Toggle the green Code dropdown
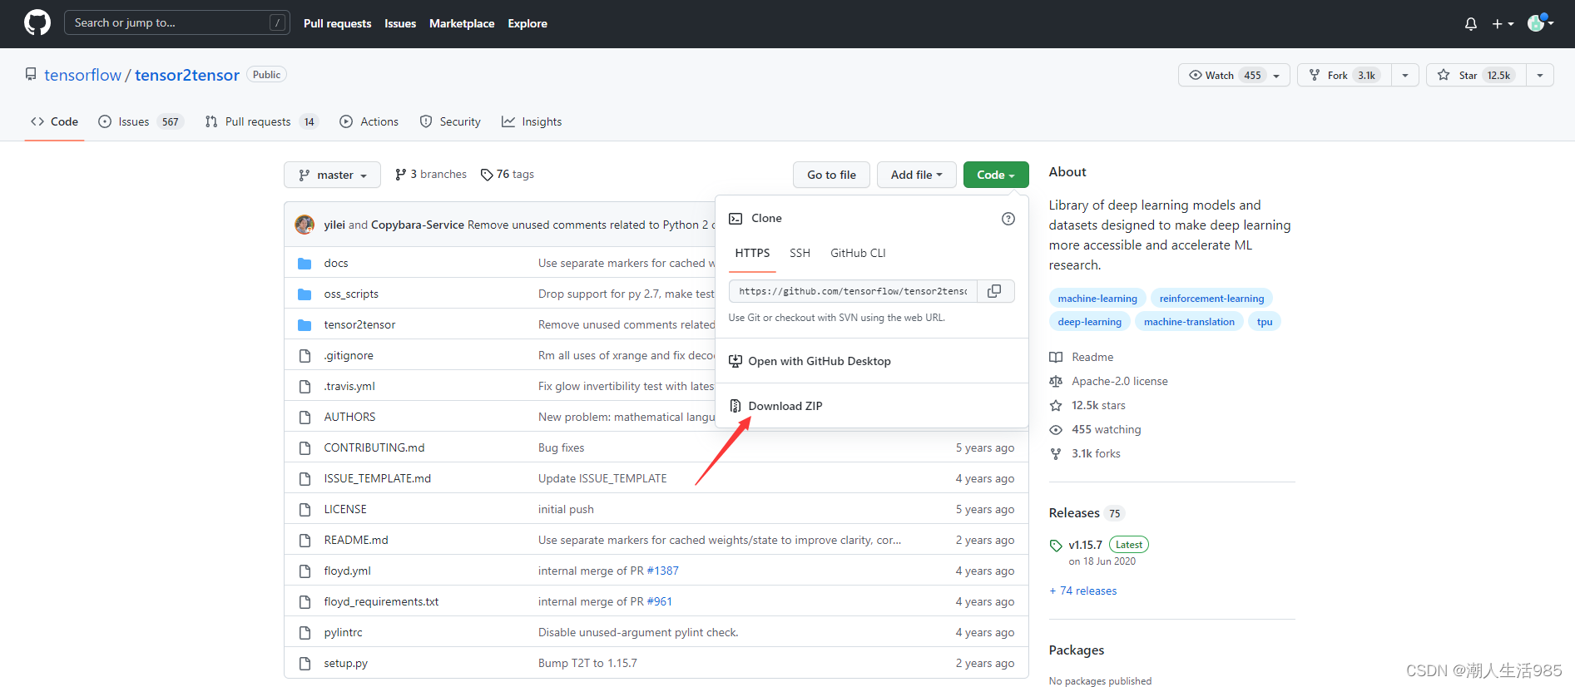1575x687 pixels. click(996, 175)
